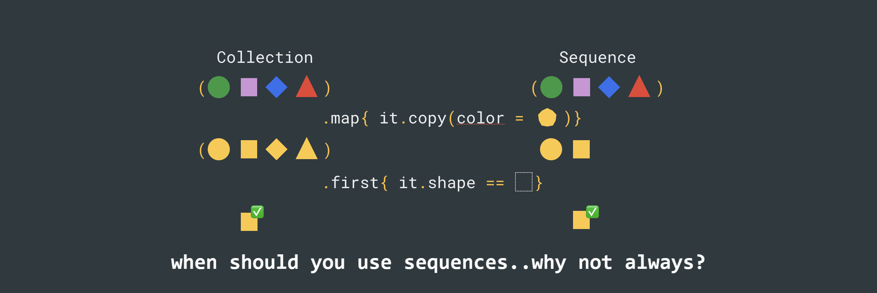Select the purple square under Collection

(x=249, y=87)
